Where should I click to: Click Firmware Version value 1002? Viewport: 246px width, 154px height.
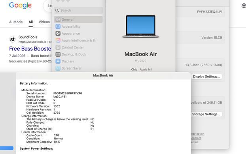coord(57,106)
